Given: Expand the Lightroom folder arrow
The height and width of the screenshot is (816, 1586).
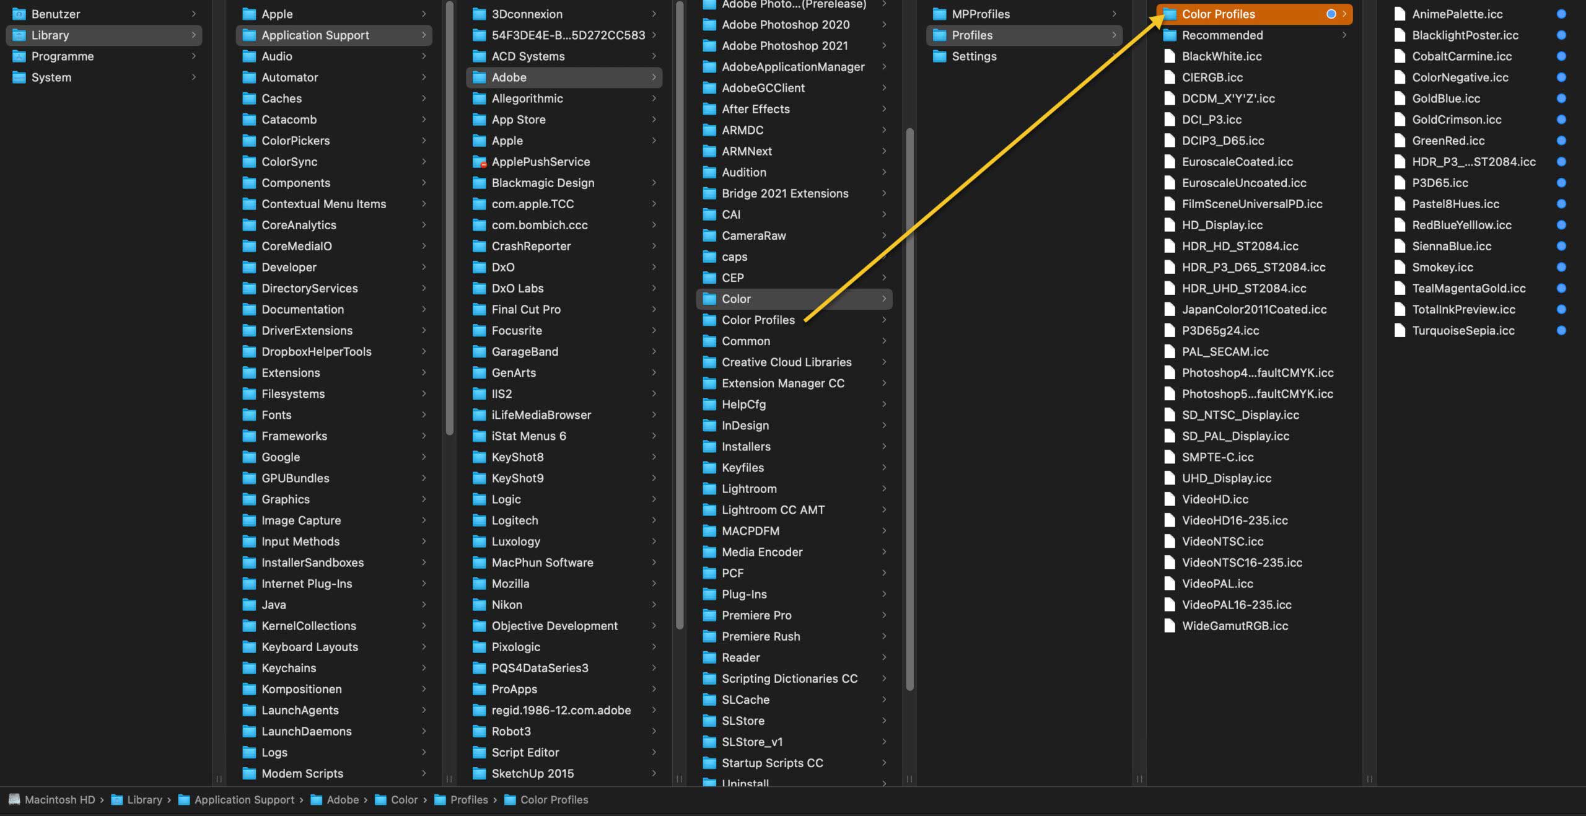Looking at the screenshot, I should (884, 489).
